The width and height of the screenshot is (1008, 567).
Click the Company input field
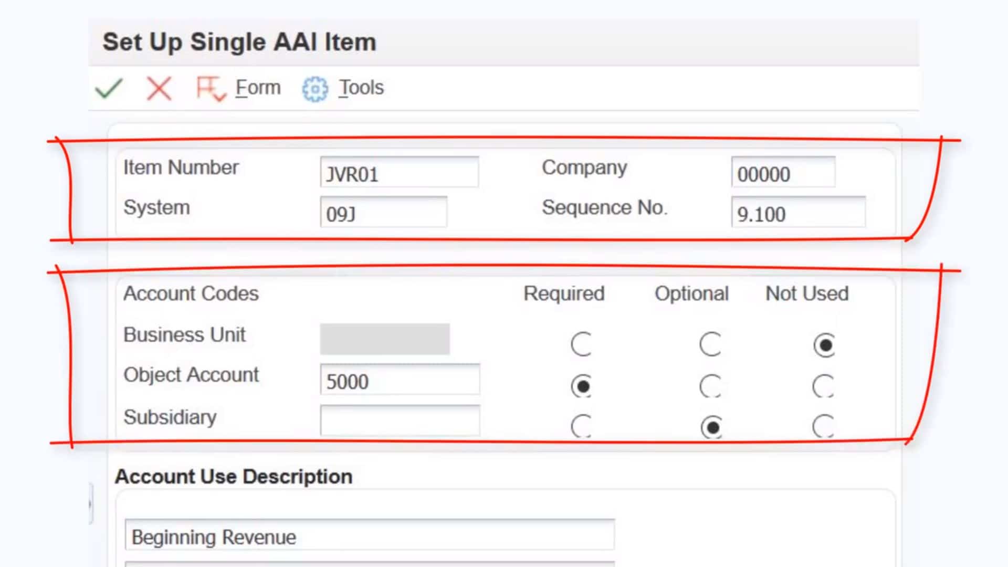point(782,173)
